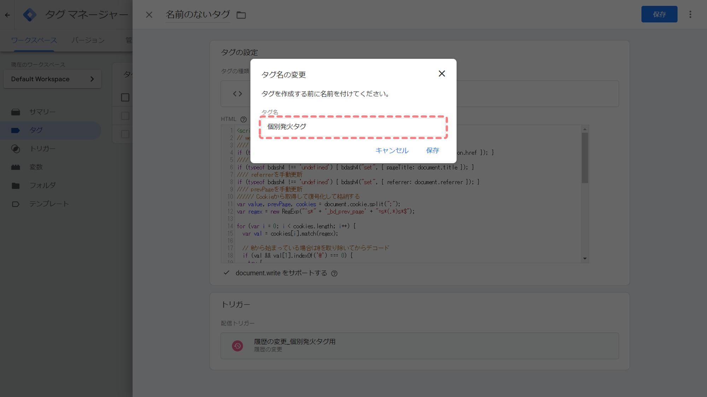Viewport: 707px width, 397px height.
Task: Click help icon beside document.write option
Action: 334,273
